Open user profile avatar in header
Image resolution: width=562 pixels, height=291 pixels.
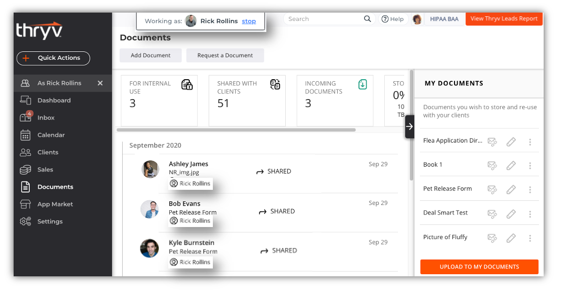pos(417,19)
